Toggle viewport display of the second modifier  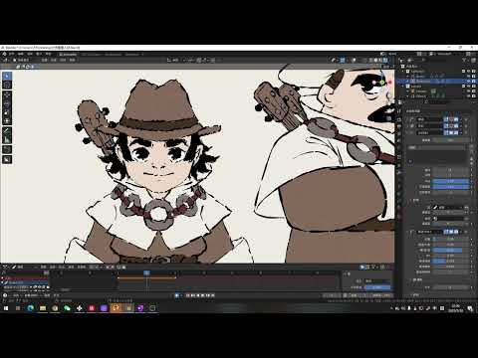(451, 125)
